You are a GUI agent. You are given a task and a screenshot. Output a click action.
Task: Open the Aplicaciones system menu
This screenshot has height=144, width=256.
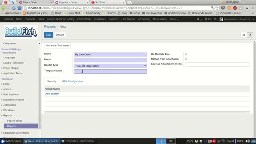[x=12, y=141]
